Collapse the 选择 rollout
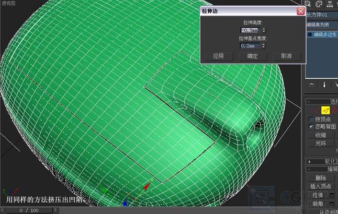This screenshot has width=338, height=214. click(309, 102)
